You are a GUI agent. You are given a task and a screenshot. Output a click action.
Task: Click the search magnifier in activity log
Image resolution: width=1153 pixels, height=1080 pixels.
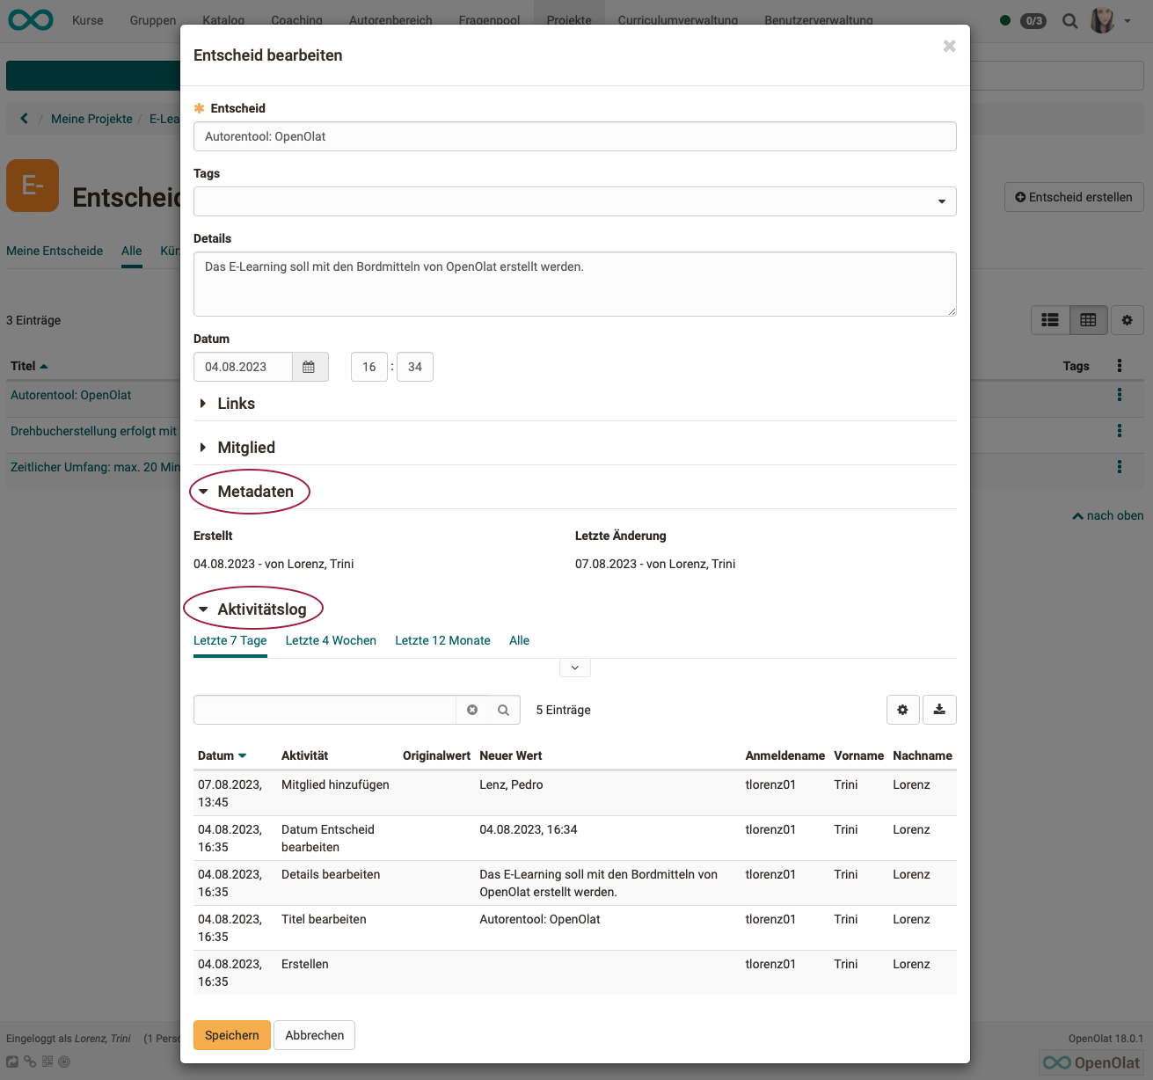(x=503, y=710)
